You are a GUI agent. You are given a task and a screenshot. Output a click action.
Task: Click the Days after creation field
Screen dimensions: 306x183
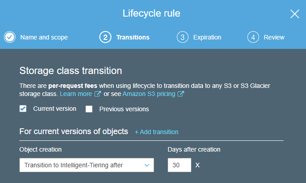pyautogui.click(x=179, y=165)
